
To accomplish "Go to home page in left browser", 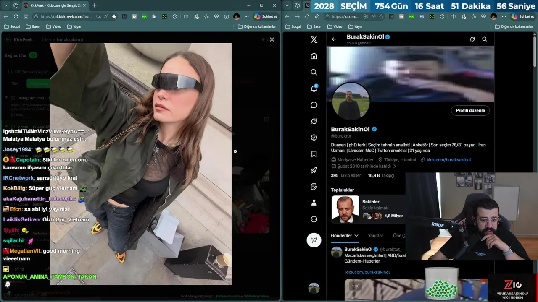I will (26, 16).
